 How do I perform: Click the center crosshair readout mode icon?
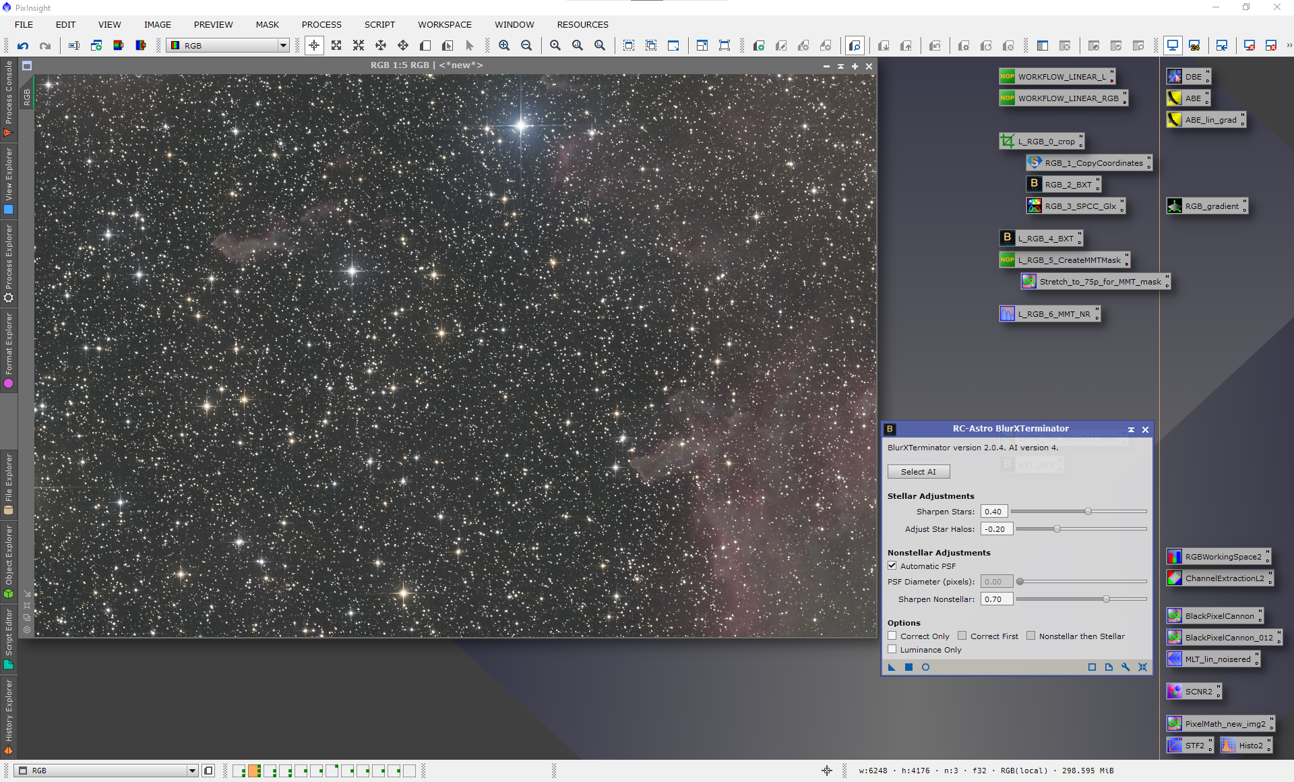(314, 46)
